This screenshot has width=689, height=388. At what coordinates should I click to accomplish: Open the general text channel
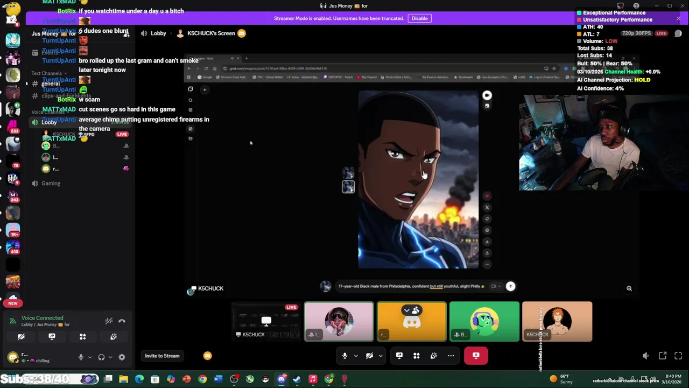pyautogui.click(x=81, y=84)
